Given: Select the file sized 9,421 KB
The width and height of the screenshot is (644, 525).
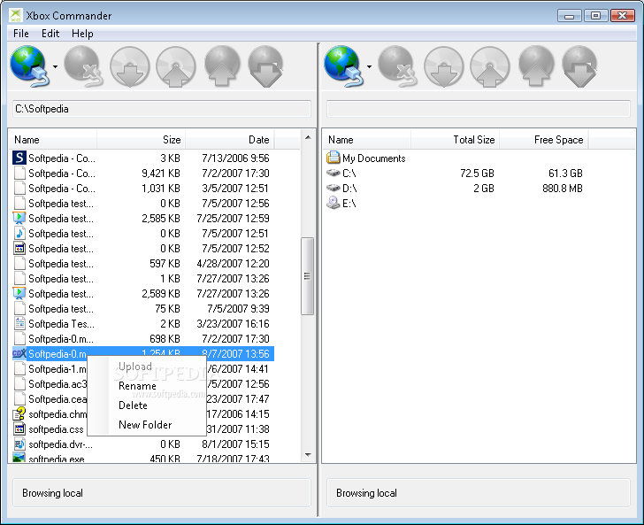Looking at the screenshot, I should (x=142, y=173).
